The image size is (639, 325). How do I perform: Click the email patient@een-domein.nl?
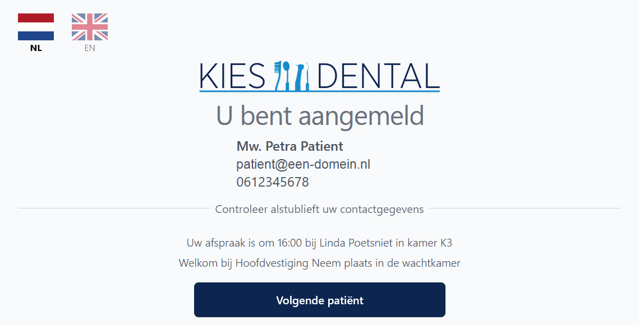[x=303, y=164]
